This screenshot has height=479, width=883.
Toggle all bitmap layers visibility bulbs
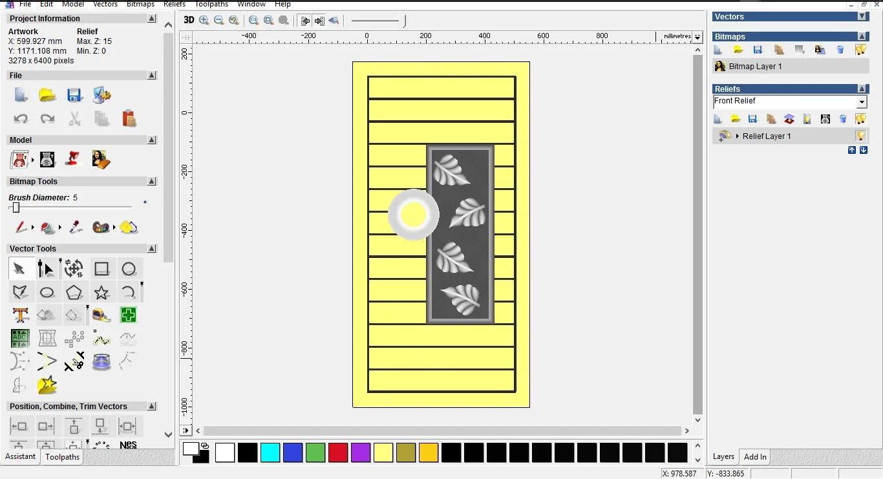860,50
